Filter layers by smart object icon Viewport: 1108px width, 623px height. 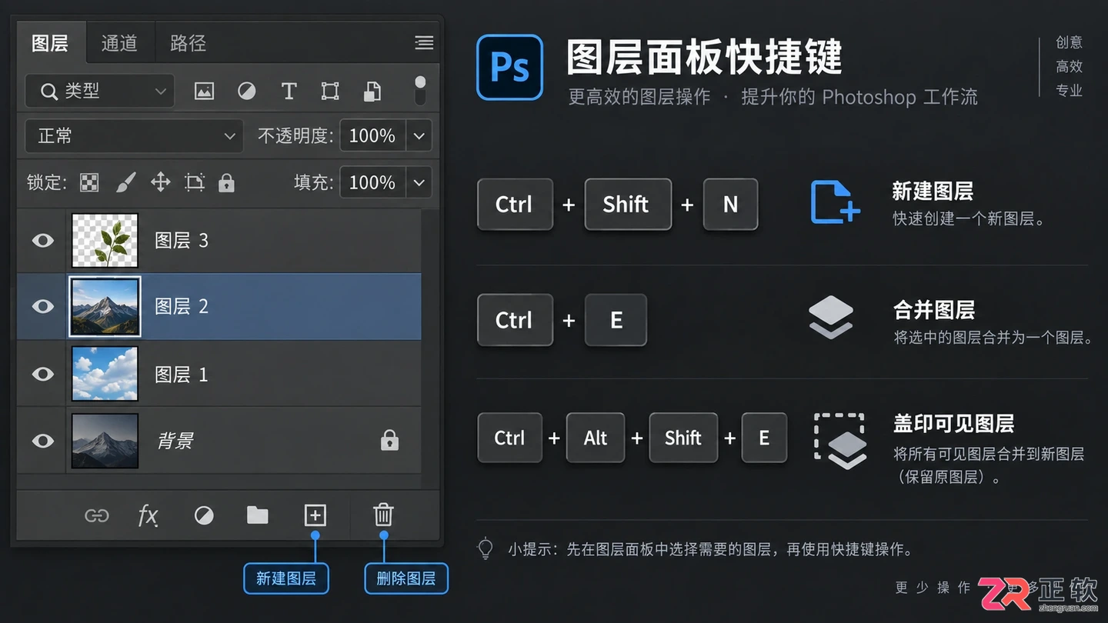[372, 92]
